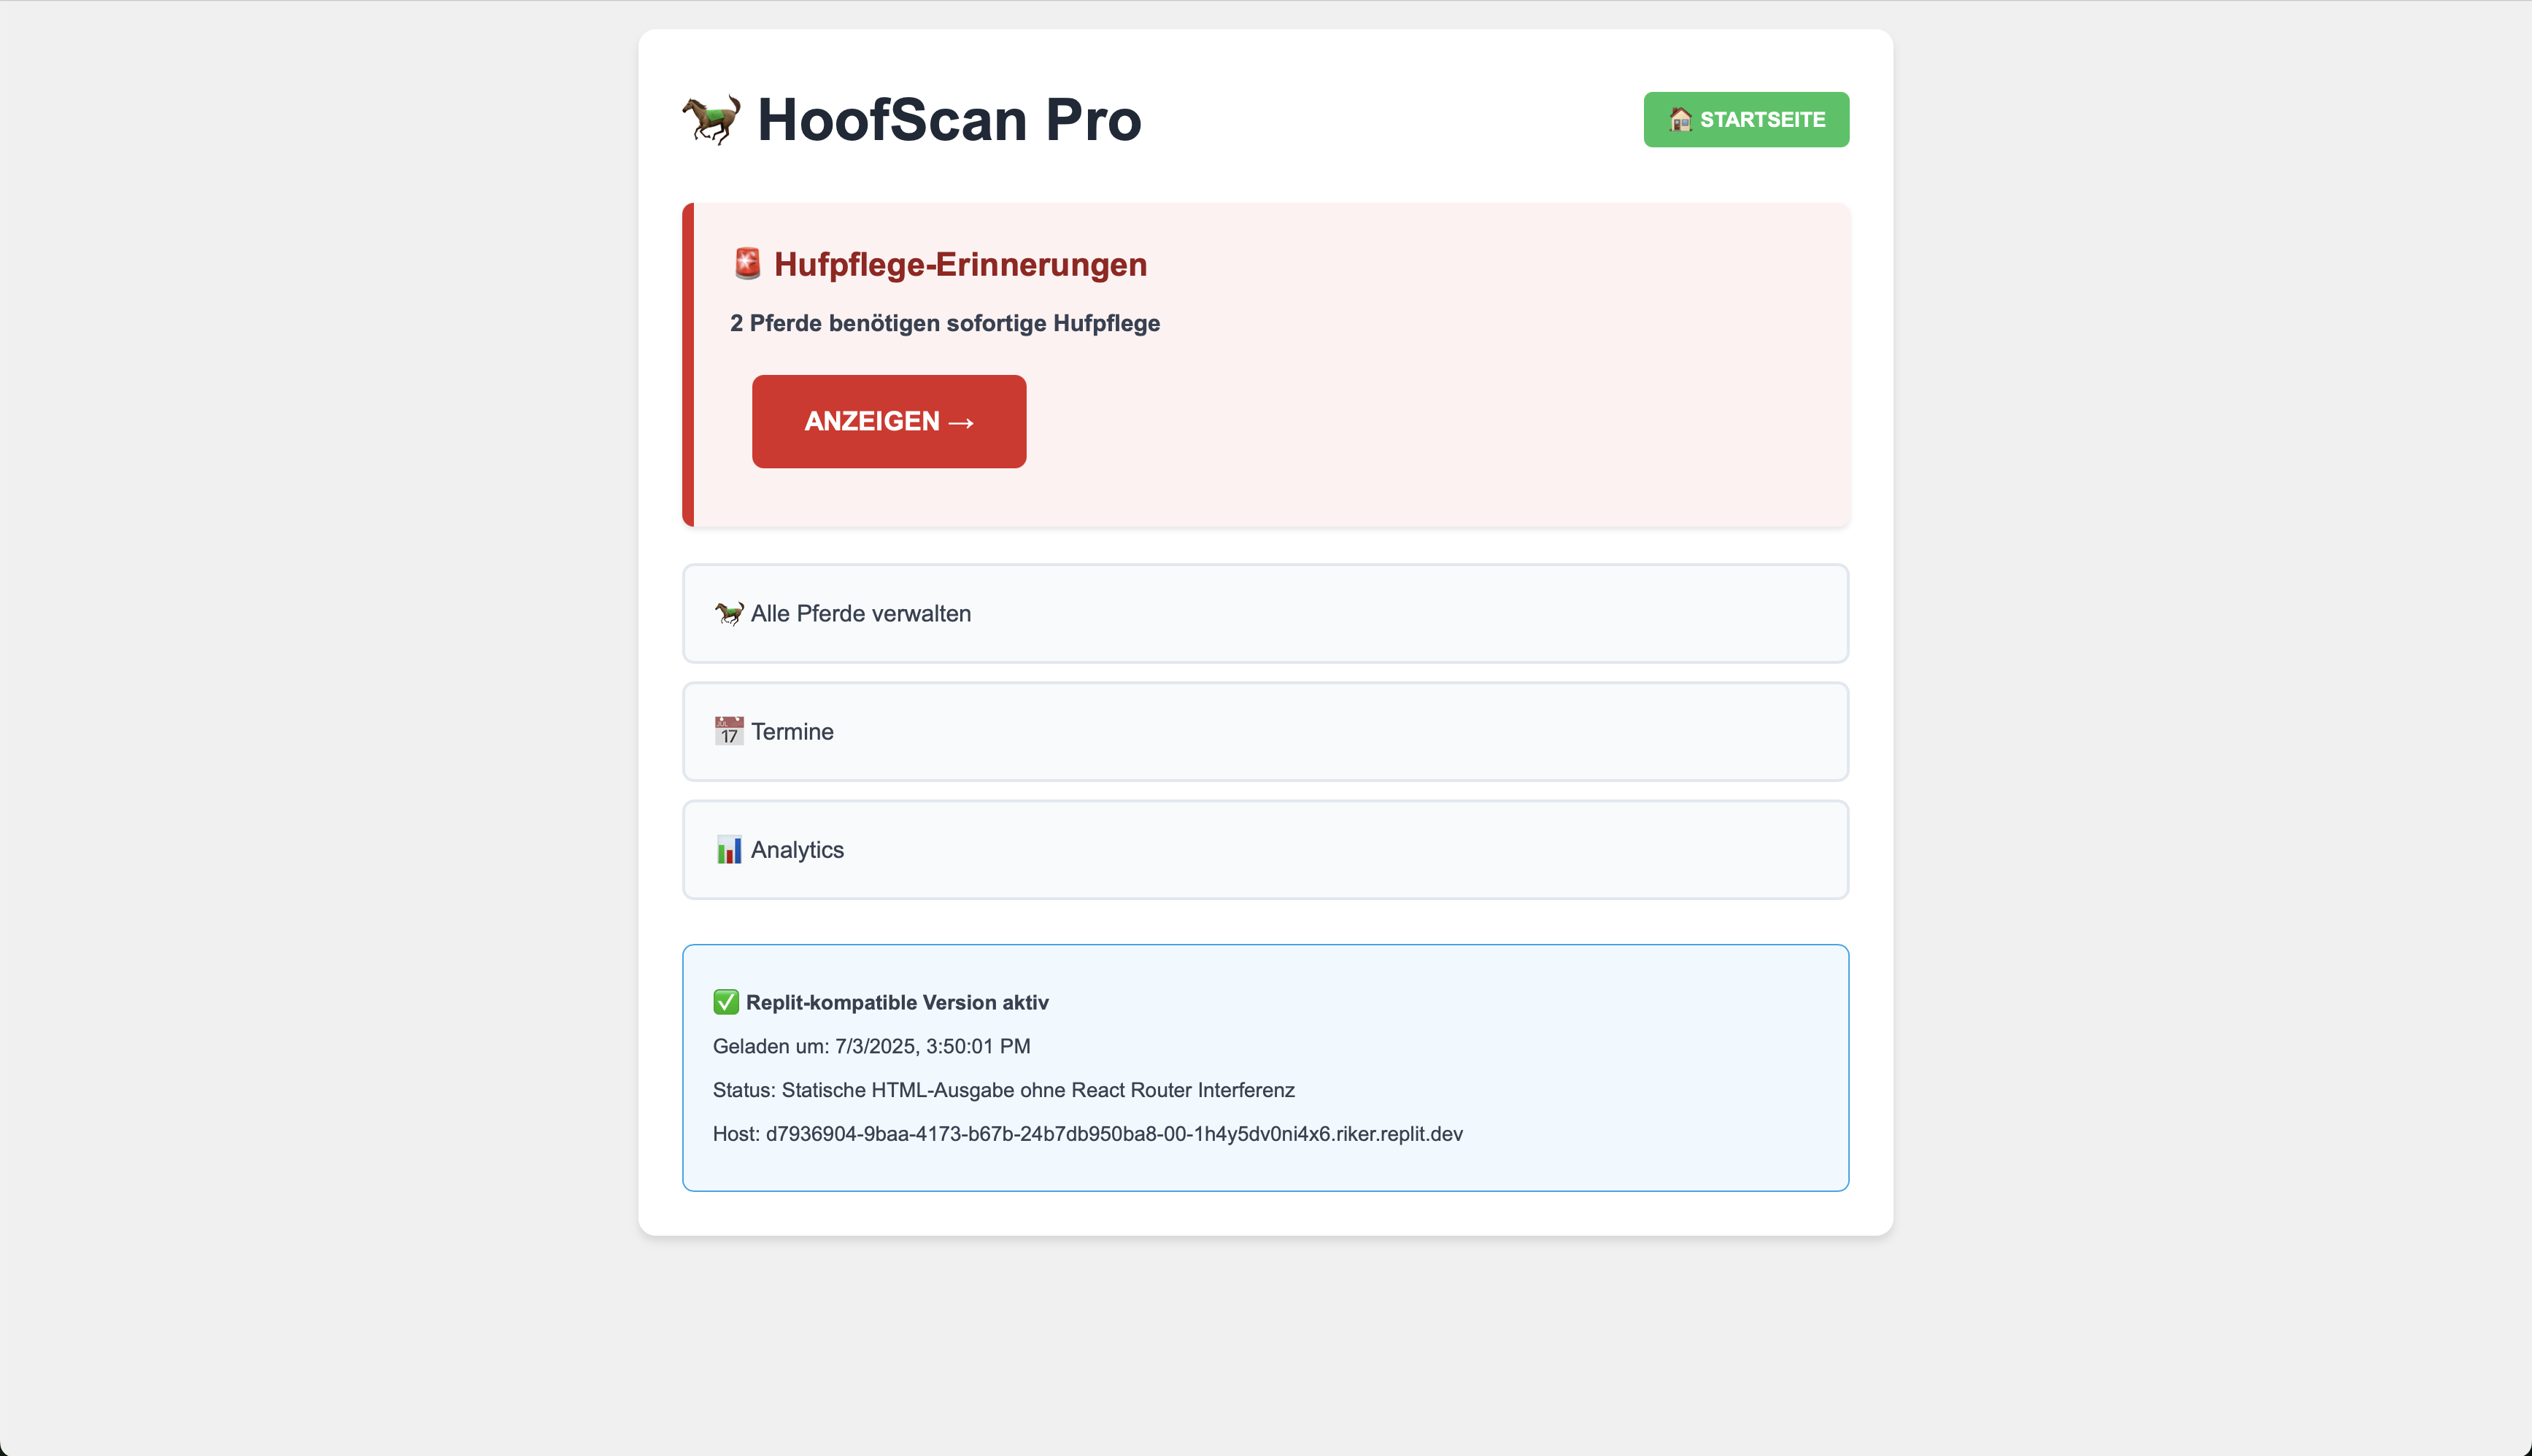Viewport: 2532px width, 1456px height.
Task: Open the Alle Pferde verwalten menu entry
Action: [x=1266, y=613]
